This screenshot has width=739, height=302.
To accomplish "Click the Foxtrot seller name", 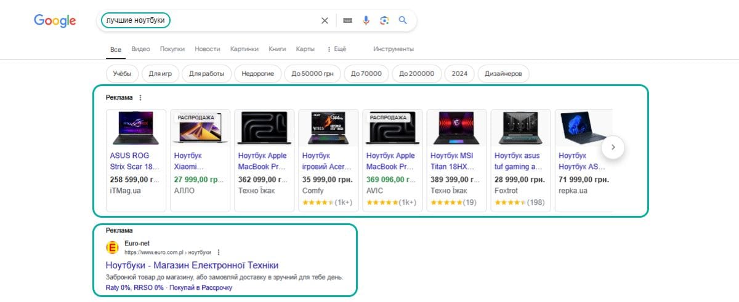I will 506,191.
